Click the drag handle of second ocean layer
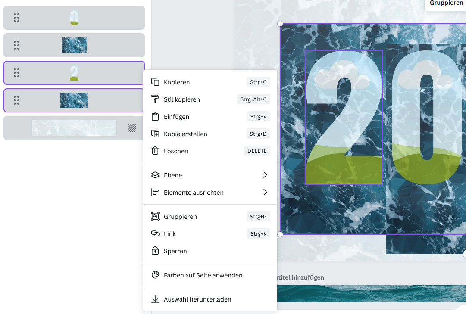The width and height of the screenshot is (466, 314). pos(16,100)
